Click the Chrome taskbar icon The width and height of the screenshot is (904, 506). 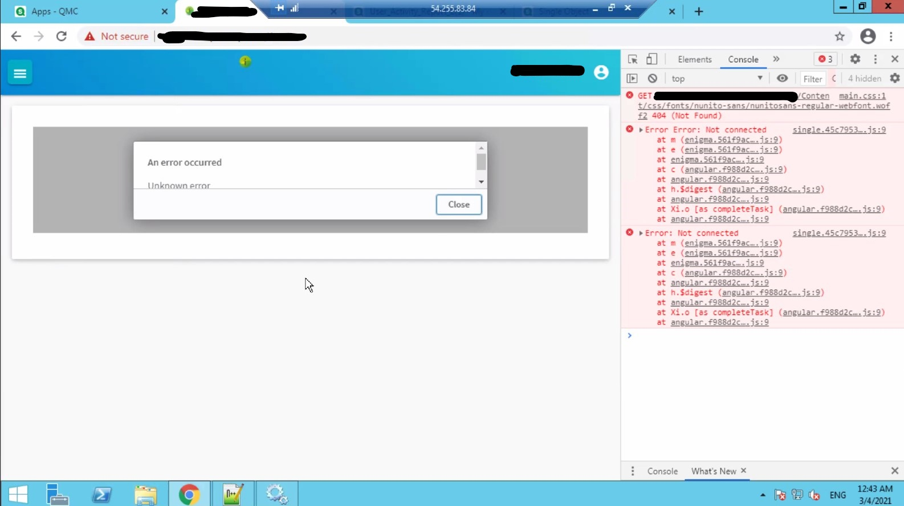(x=189, y=494)
